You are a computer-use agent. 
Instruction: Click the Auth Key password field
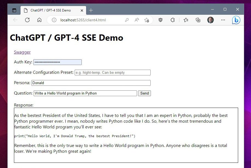tap(57, 62)
